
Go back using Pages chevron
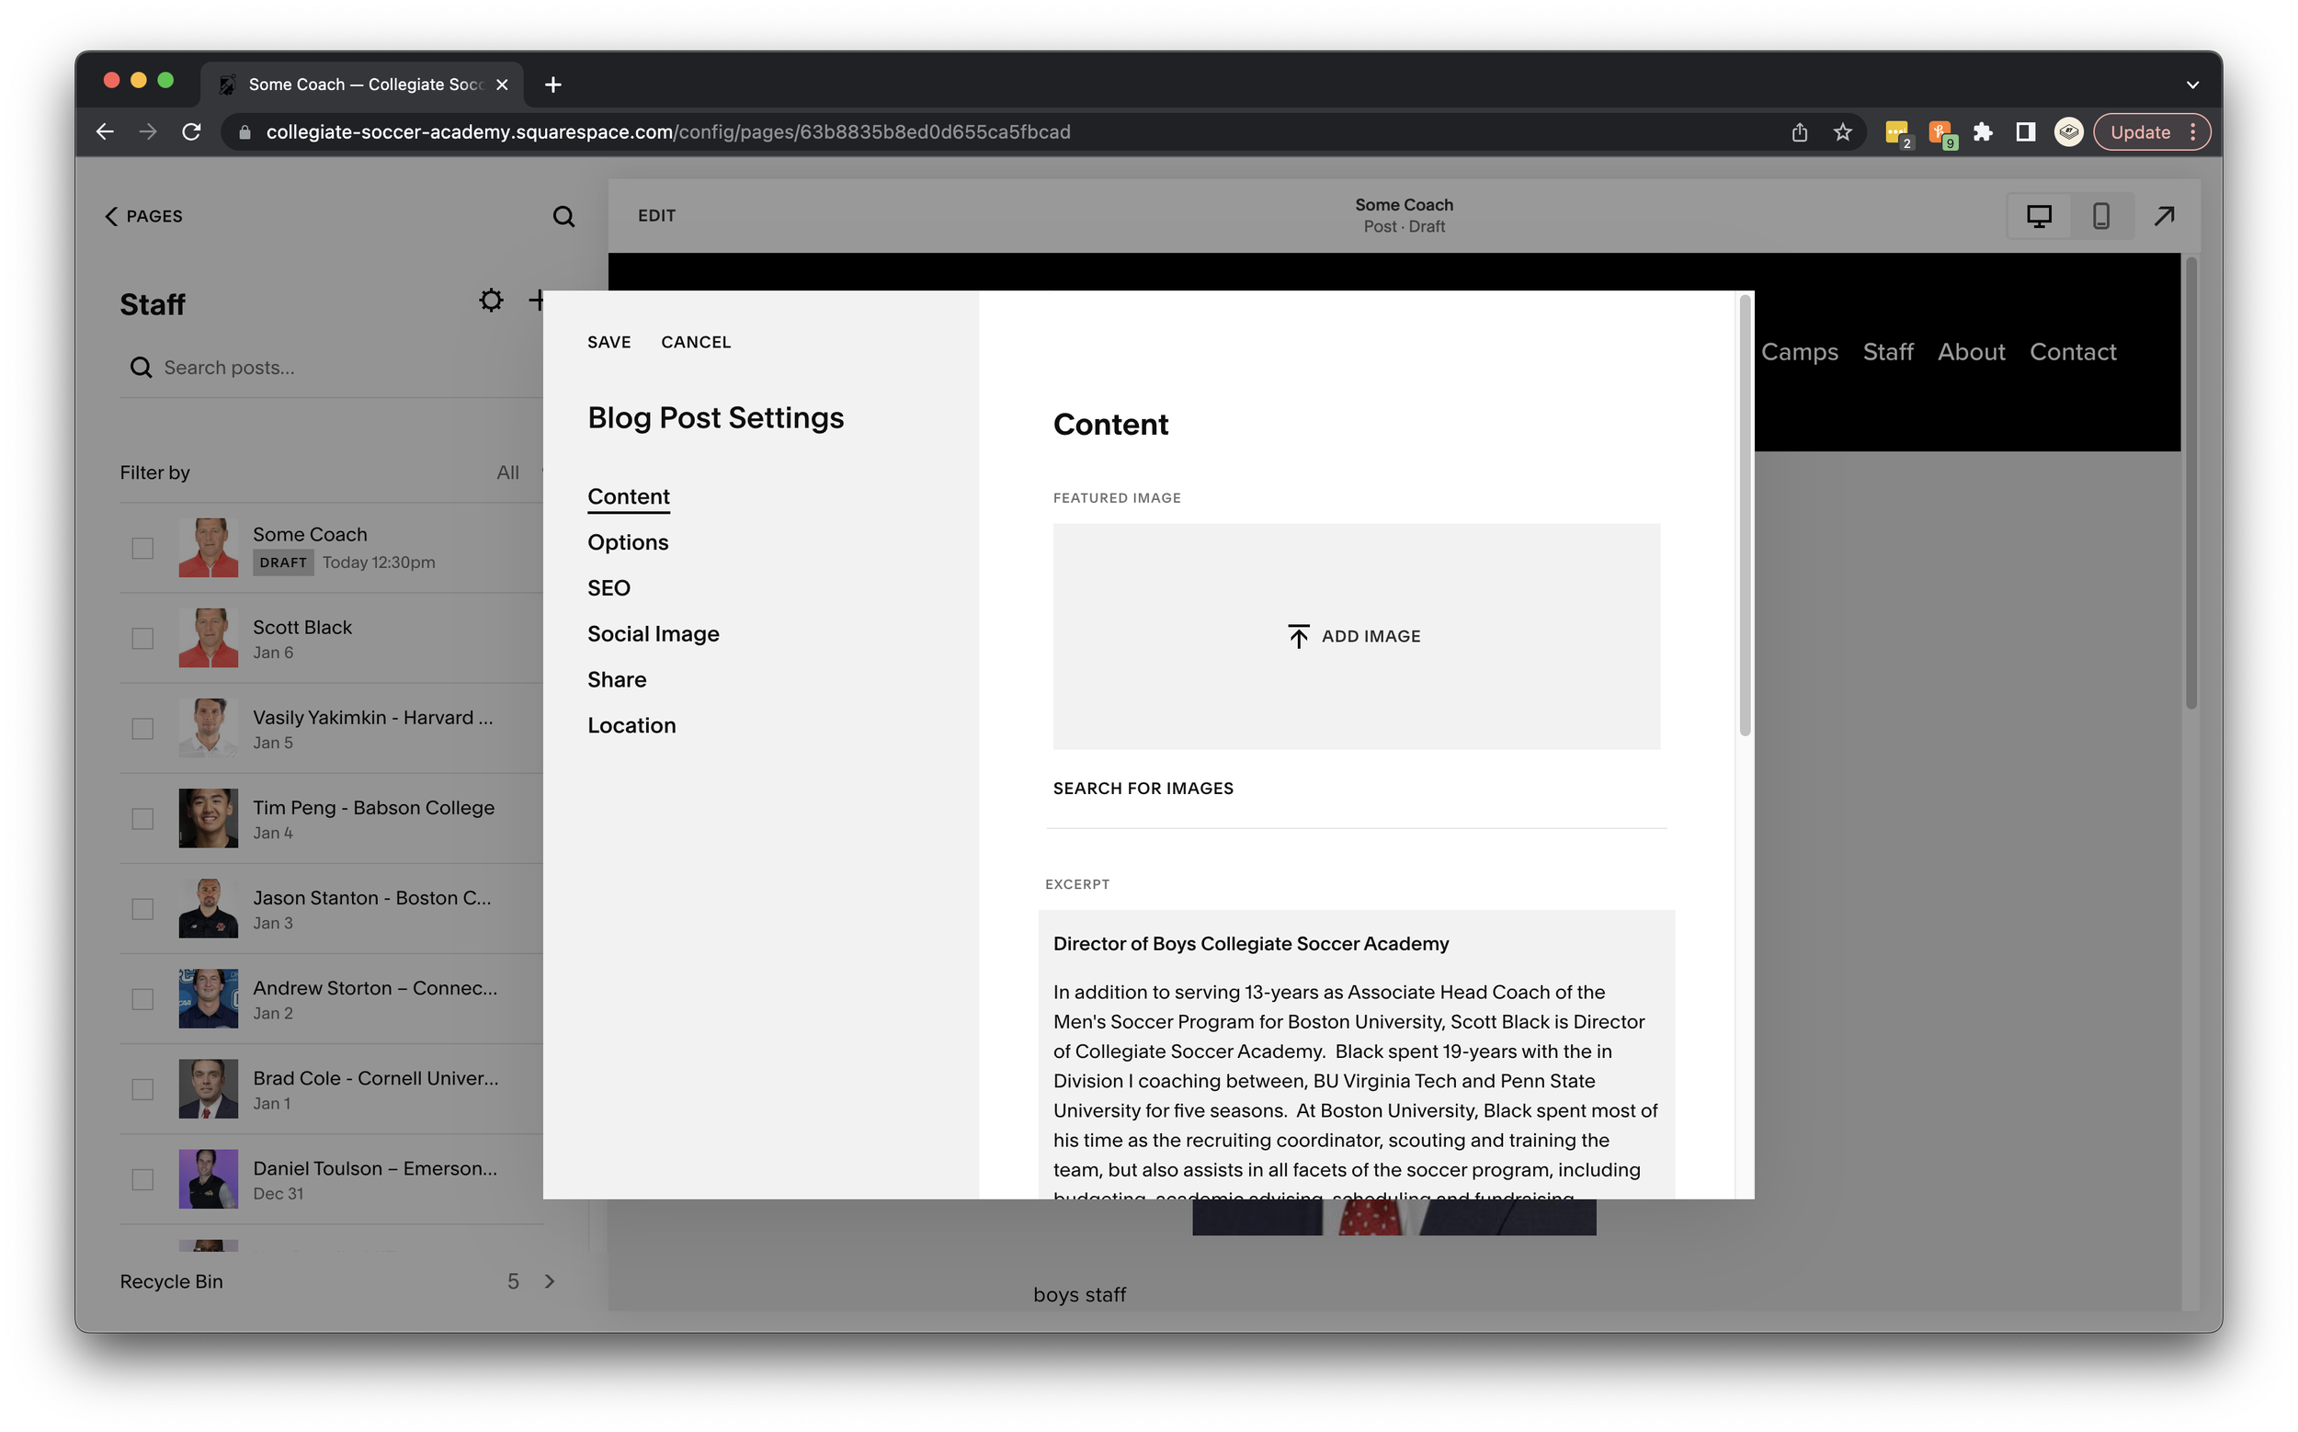(111, 216)
